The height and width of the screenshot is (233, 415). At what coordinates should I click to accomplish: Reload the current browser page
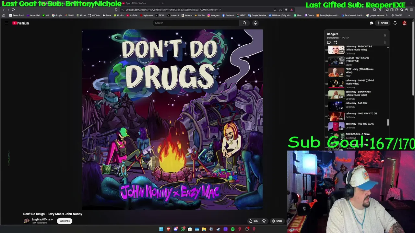[13, 10]
